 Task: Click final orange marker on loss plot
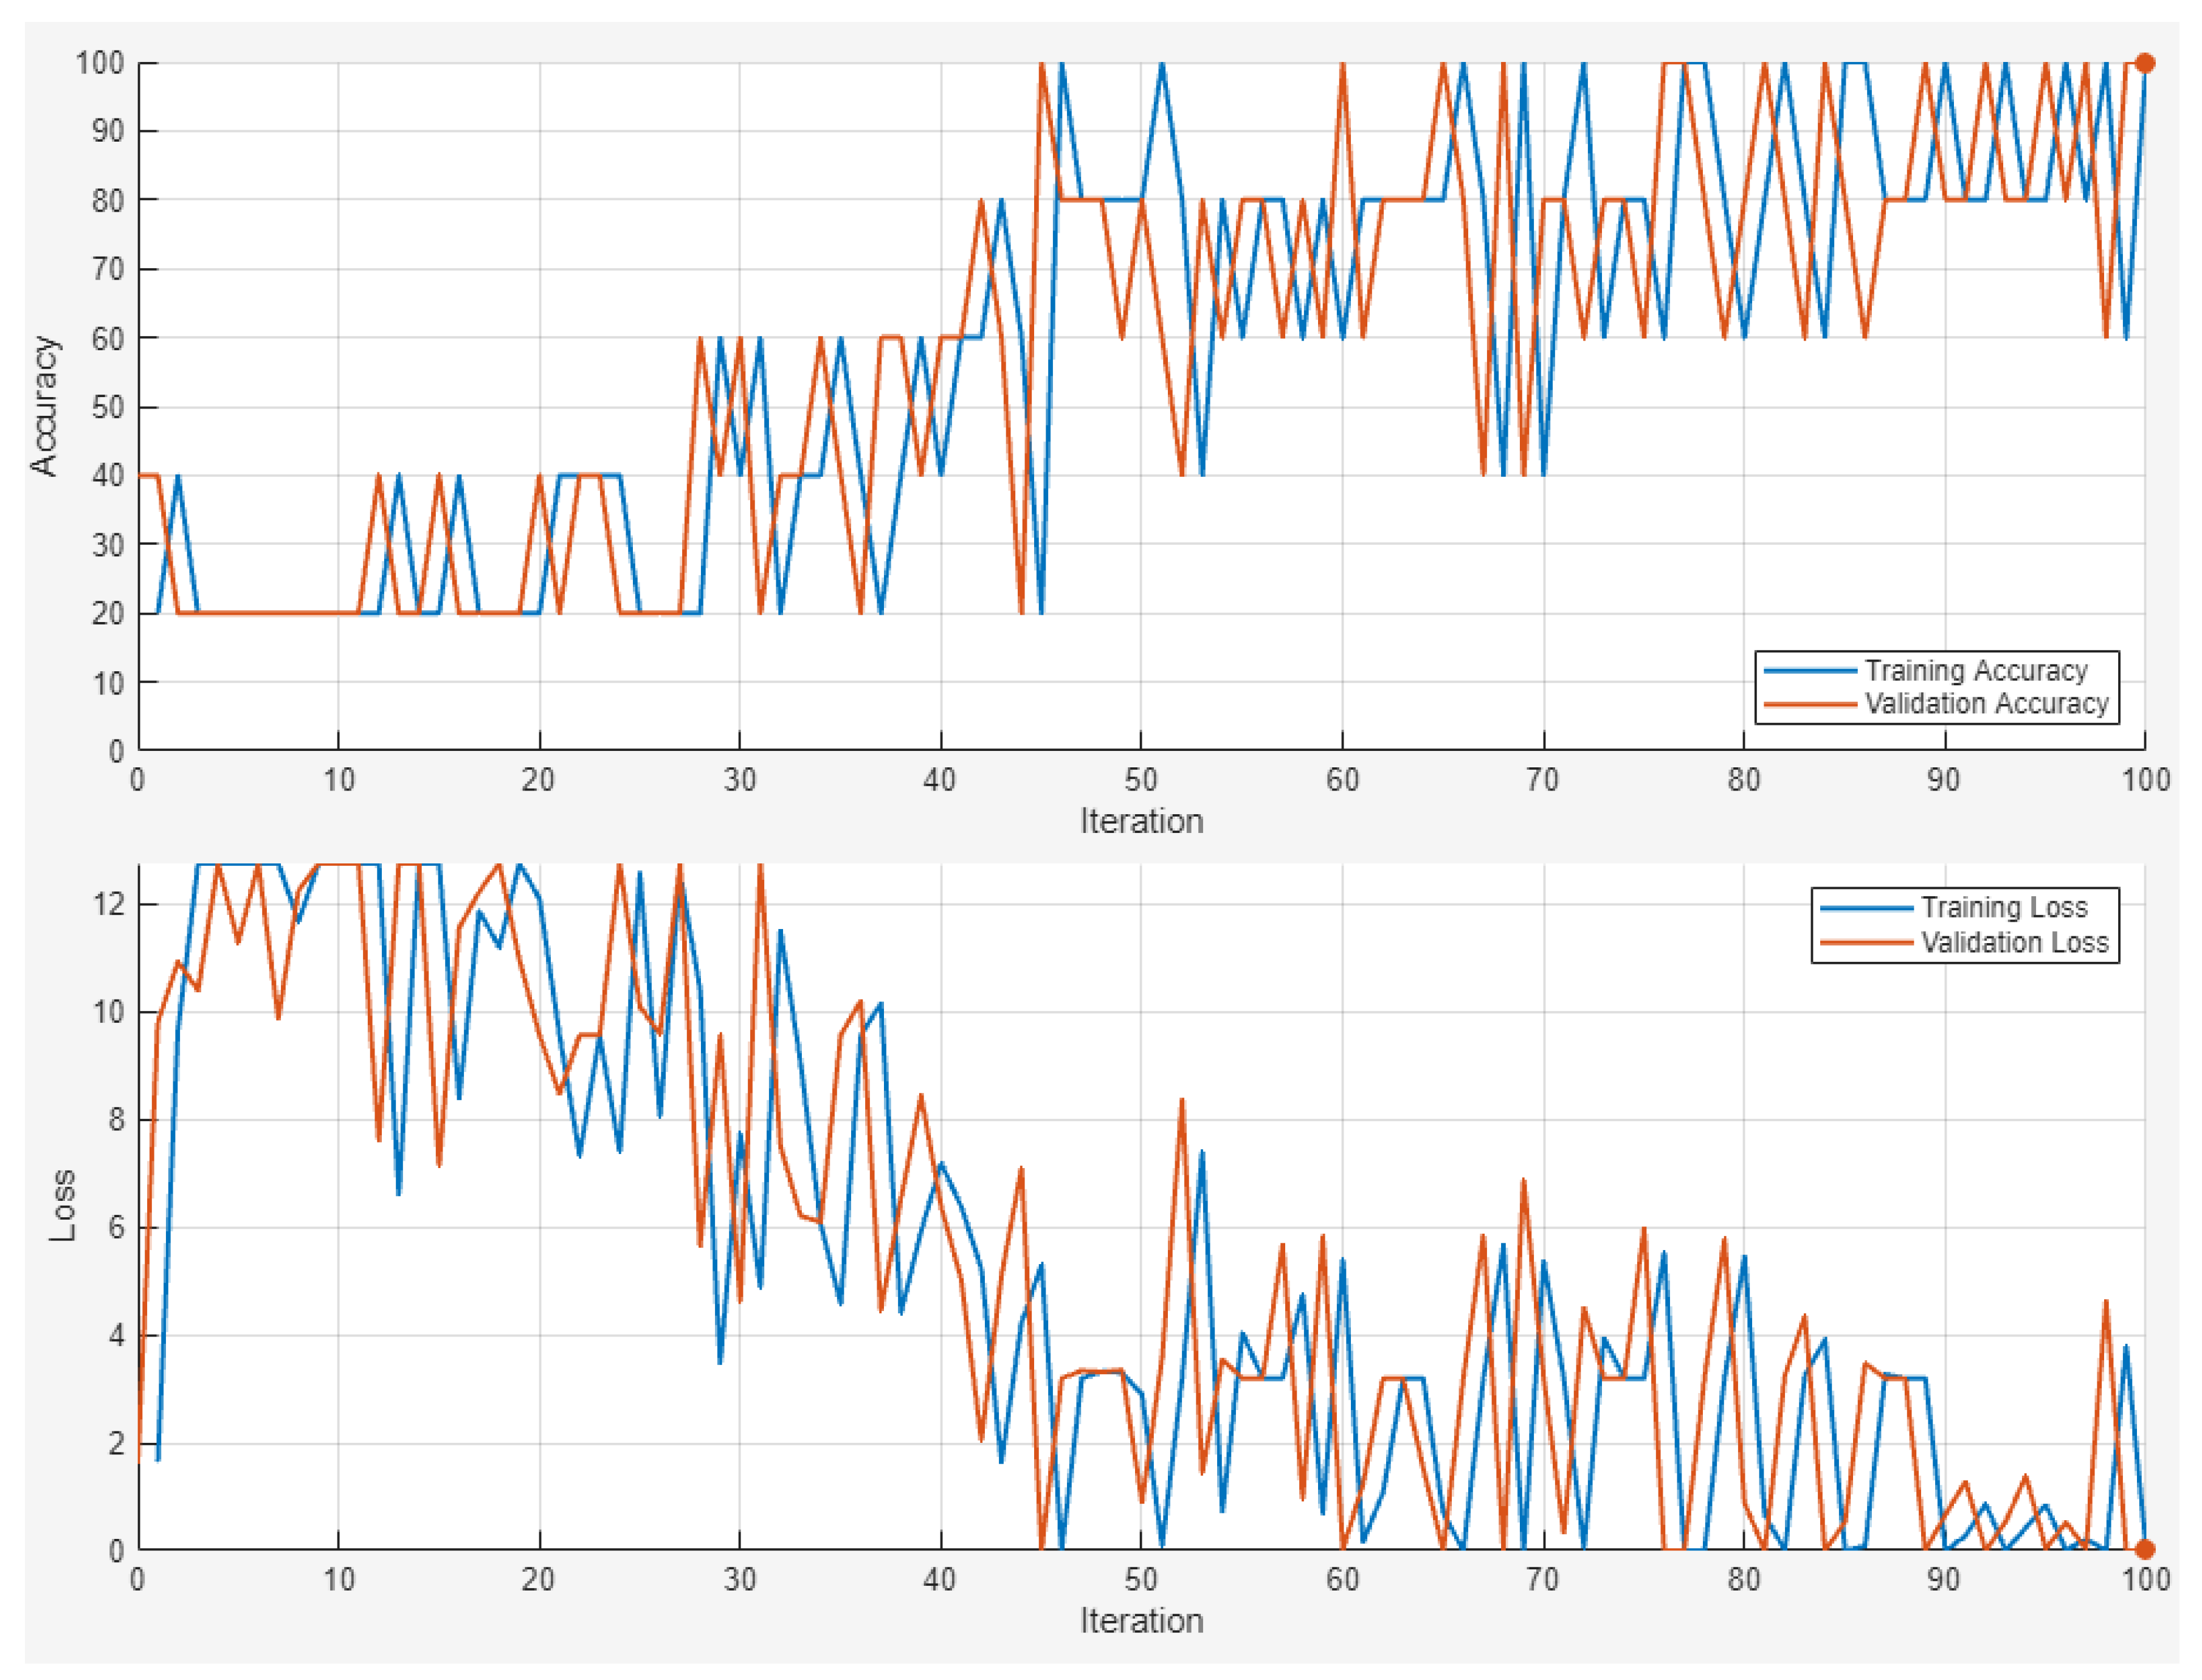click(2144, 1549)
